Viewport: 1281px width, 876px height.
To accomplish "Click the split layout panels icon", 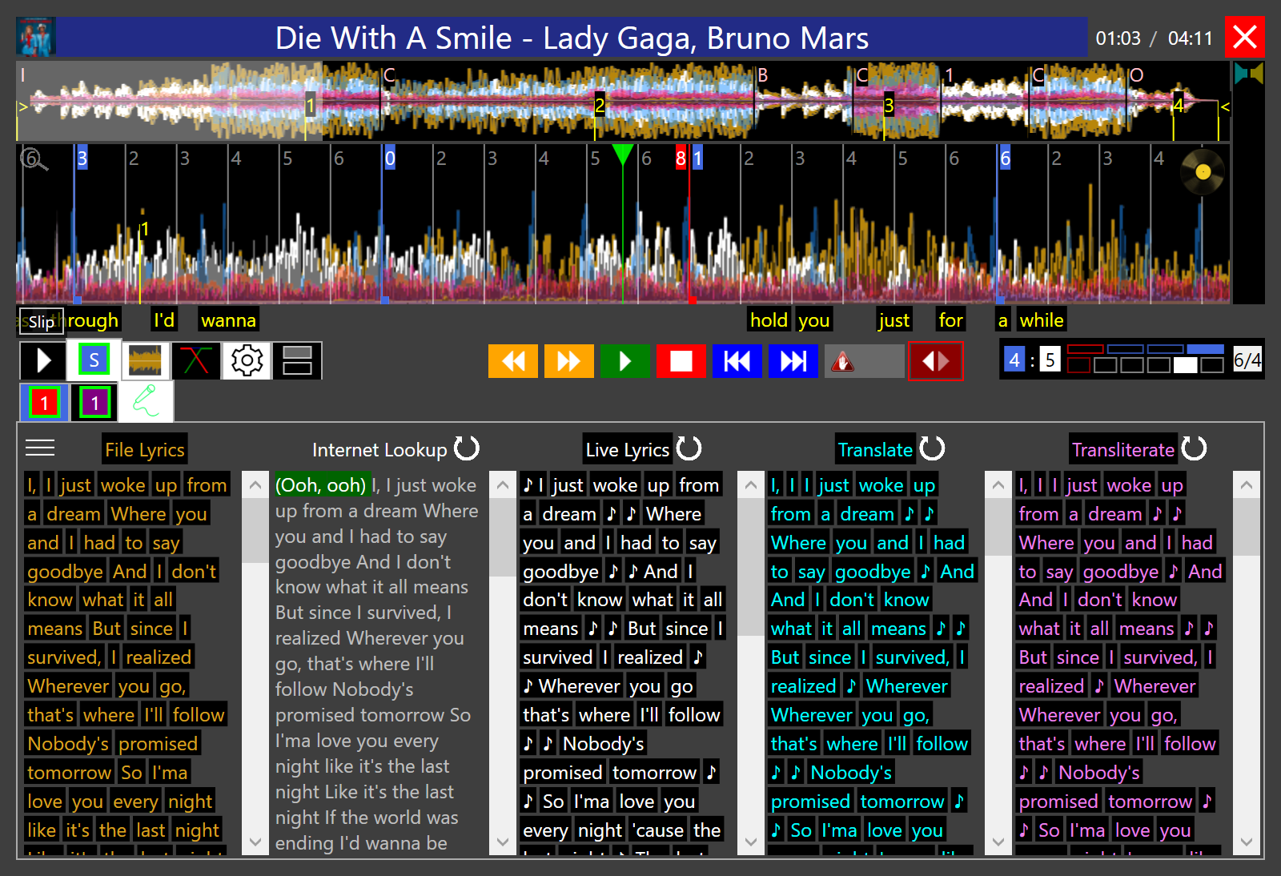I will tap(297, 361).
